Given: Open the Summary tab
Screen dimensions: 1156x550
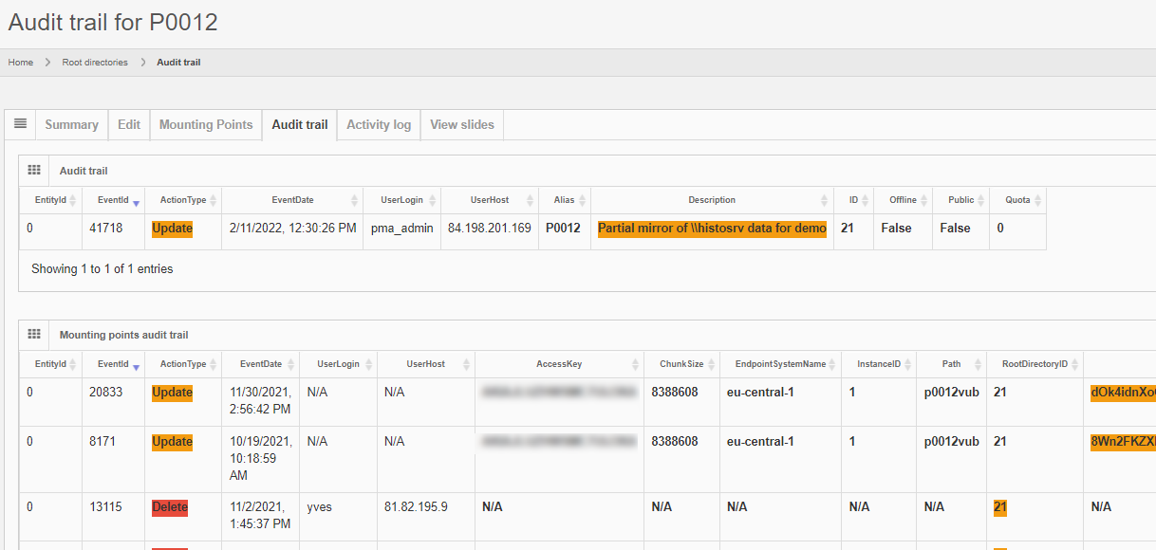Looking at the screenshot, I should point(71,125).
